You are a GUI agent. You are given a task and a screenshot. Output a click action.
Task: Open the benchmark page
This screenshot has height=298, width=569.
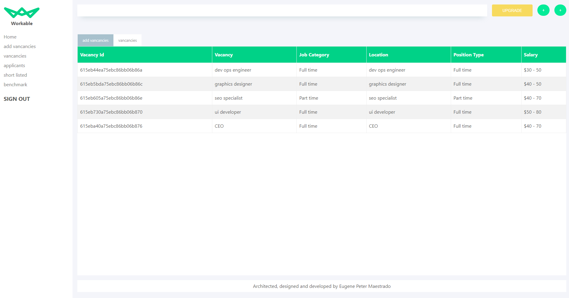[x=16, y=85]
